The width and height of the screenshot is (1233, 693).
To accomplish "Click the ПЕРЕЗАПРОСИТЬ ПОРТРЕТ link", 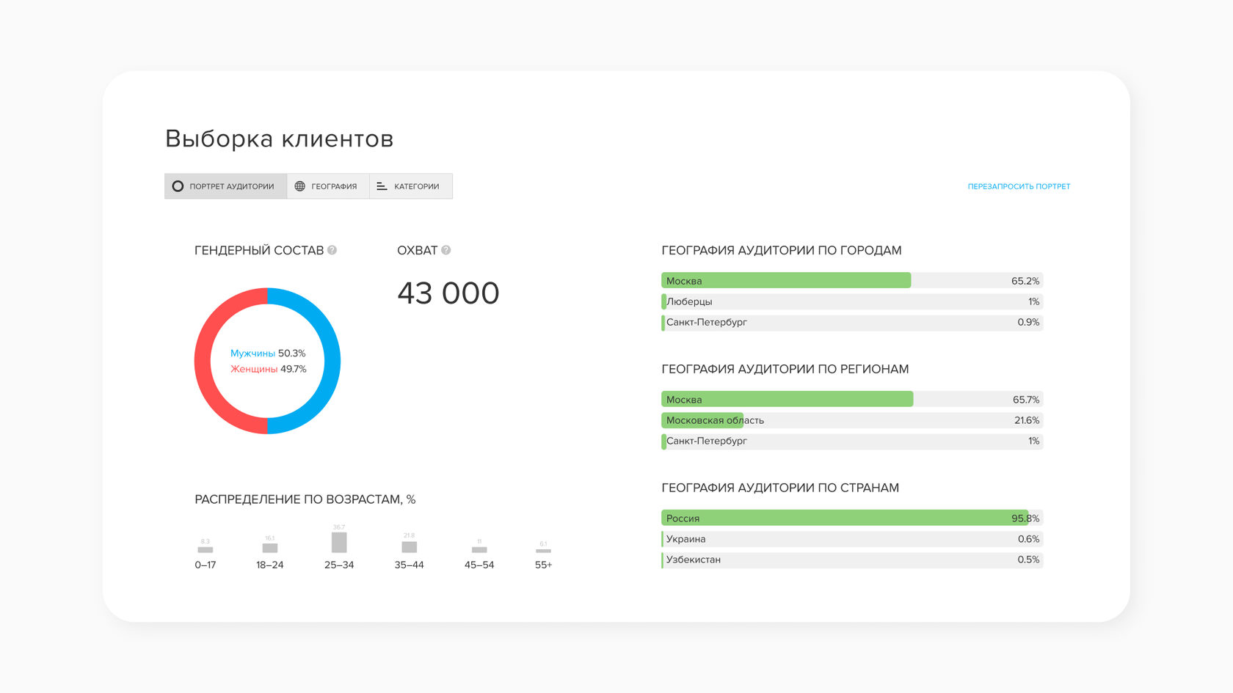I will pyautogui.click(x=1019, y=186).
